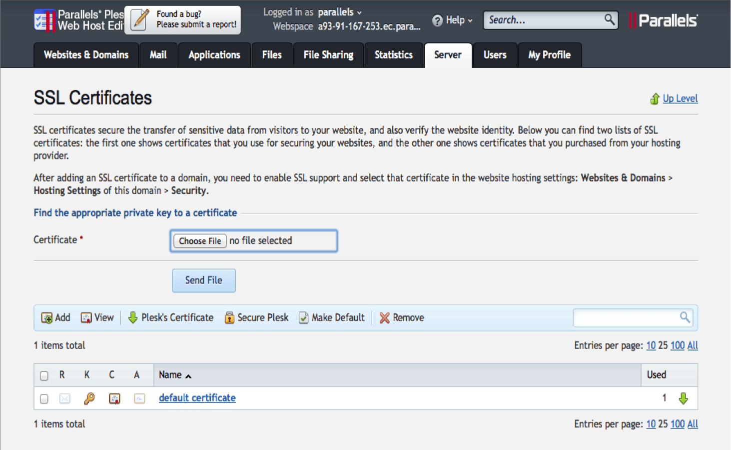
Task: Click the Send File button
Action: point(204,280)
